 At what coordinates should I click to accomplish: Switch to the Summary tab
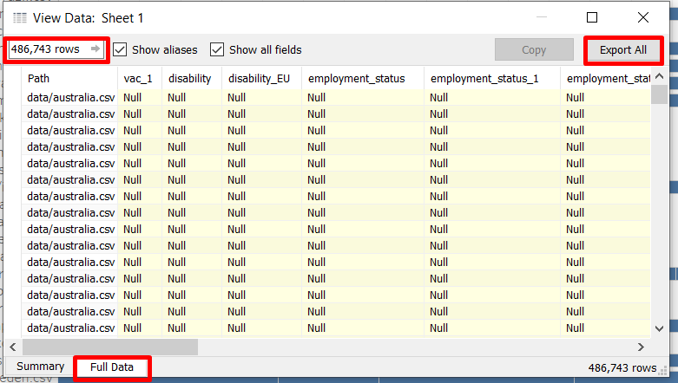pos(40,367)
